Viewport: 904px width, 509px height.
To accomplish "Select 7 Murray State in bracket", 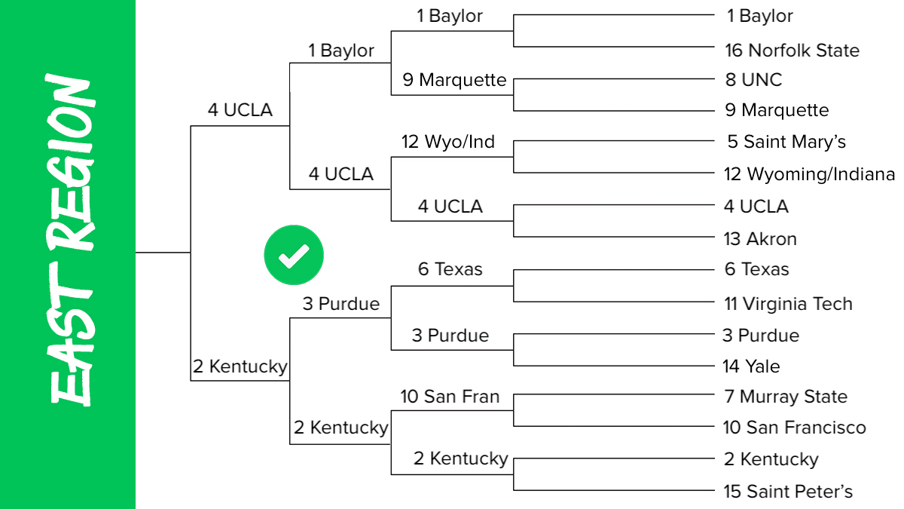I will pos(785,397).
